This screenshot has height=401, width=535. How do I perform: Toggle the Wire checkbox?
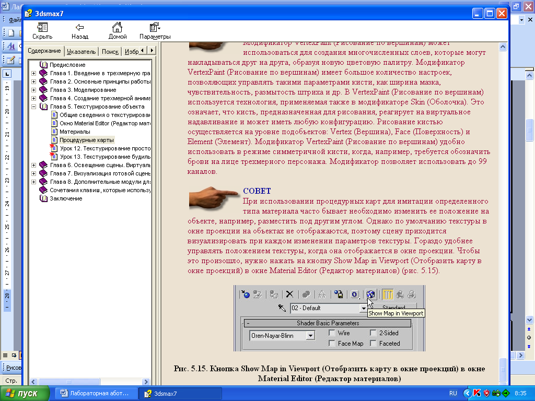click(x=332, y=333)
